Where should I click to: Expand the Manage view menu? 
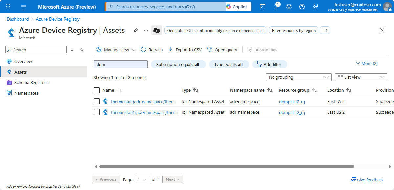click(115, 49)
